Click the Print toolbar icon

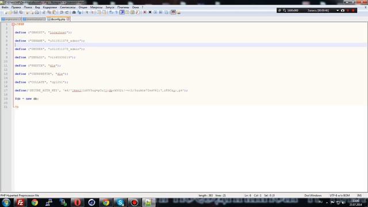pos(37,12)
